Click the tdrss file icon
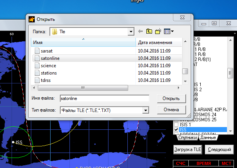 pos(37,80)
